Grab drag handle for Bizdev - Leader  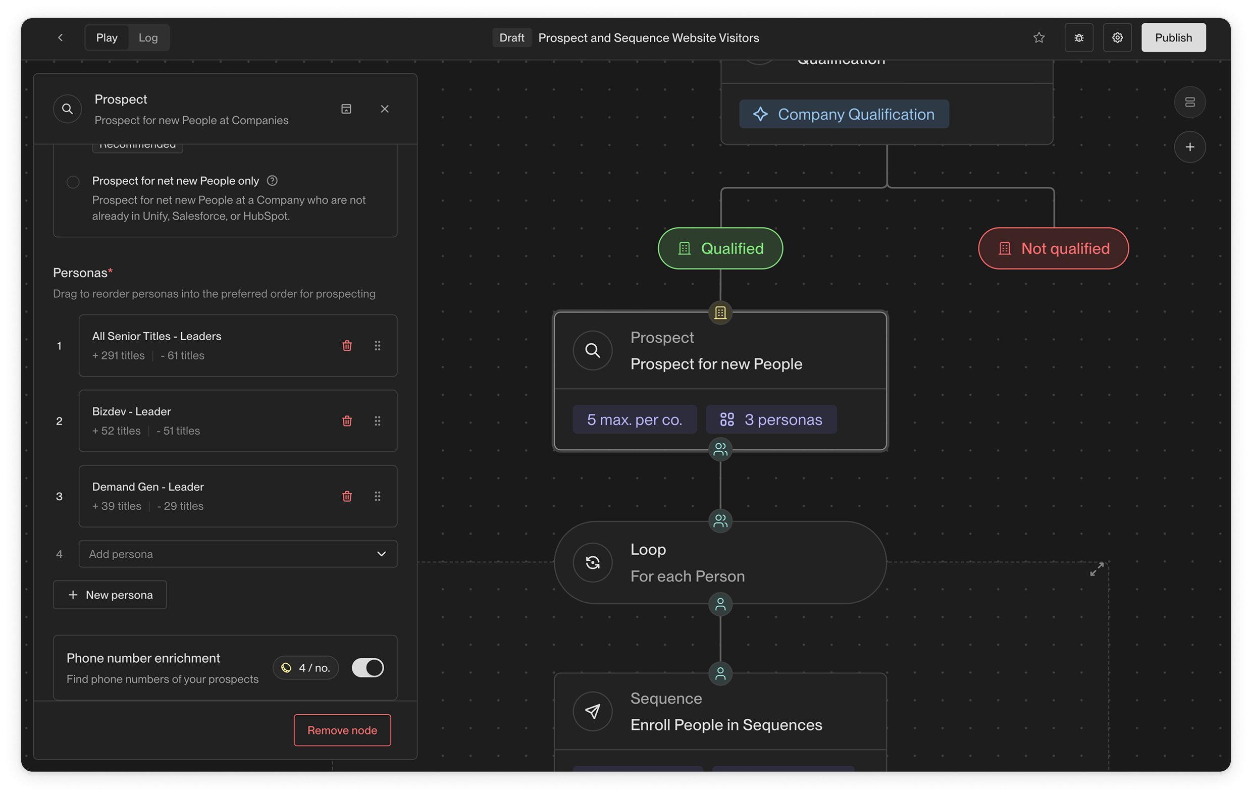click(378, 421)
